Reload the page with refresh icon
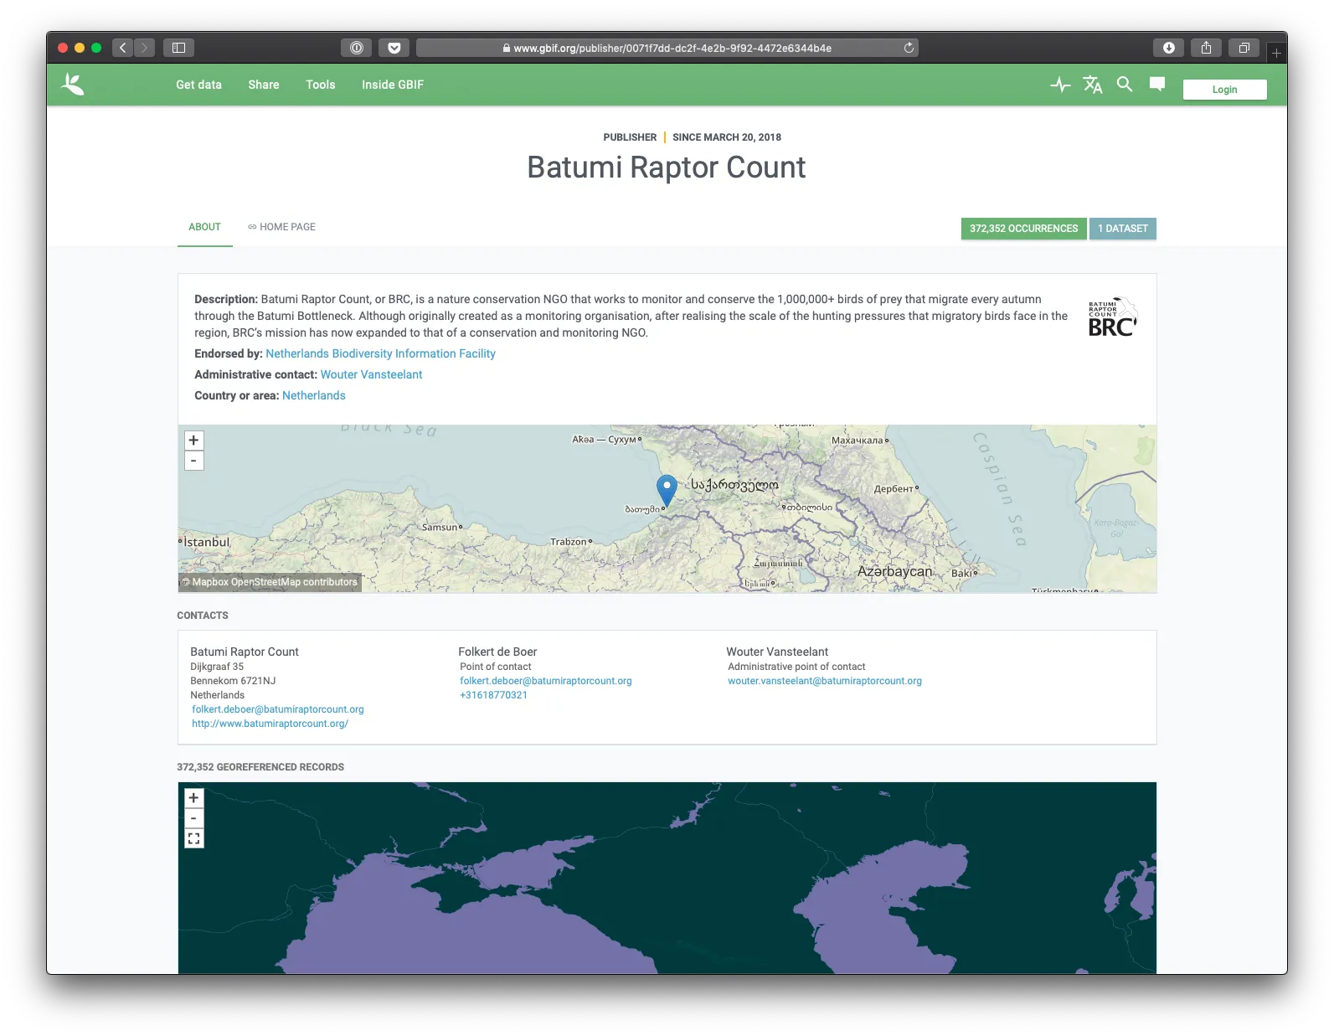This screenshot has width=1334, height=1036. (909, 48)
